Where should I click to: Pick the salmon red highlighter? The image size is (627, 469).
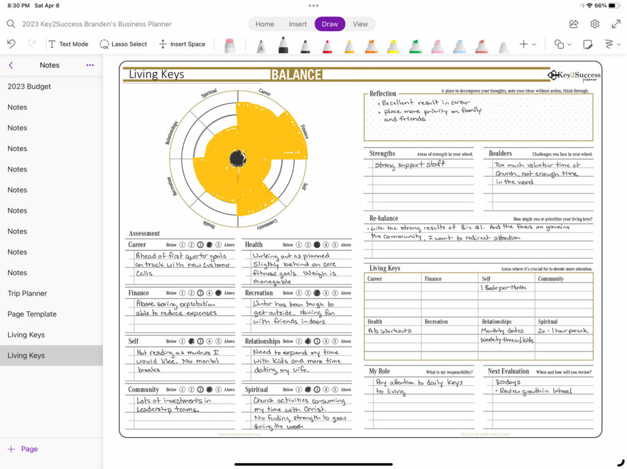481,46
